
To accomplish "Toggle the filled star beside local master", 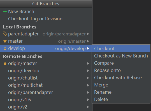I will (5, 41).
